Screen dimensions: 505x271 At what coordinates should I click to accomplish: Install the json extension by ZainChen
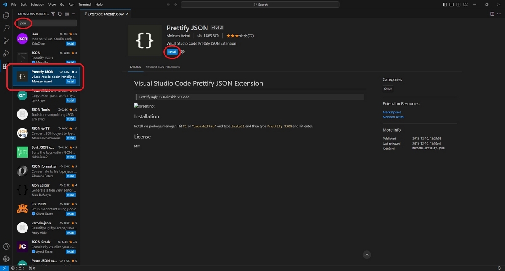click(71, 44)
